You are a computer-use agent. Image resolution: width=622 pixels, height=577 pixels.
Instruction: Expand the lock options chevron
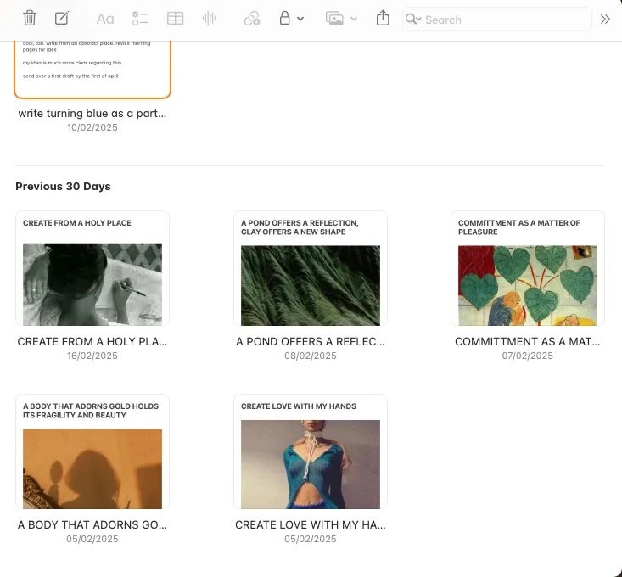coord(300,18)
